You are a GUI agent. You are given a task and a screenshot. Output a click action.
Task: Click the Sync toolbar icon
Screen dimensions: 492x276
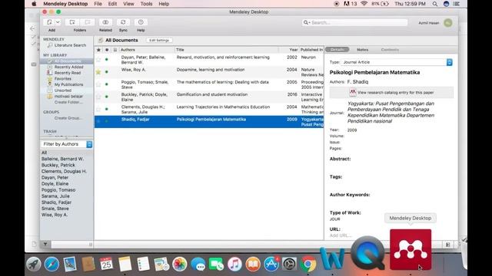pos(123,22)
